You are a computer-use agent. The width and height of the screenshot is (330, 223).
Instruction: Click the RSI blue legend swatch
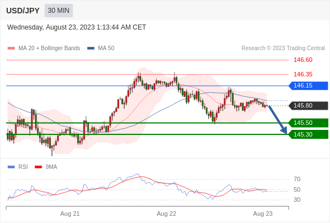[11, 167]
